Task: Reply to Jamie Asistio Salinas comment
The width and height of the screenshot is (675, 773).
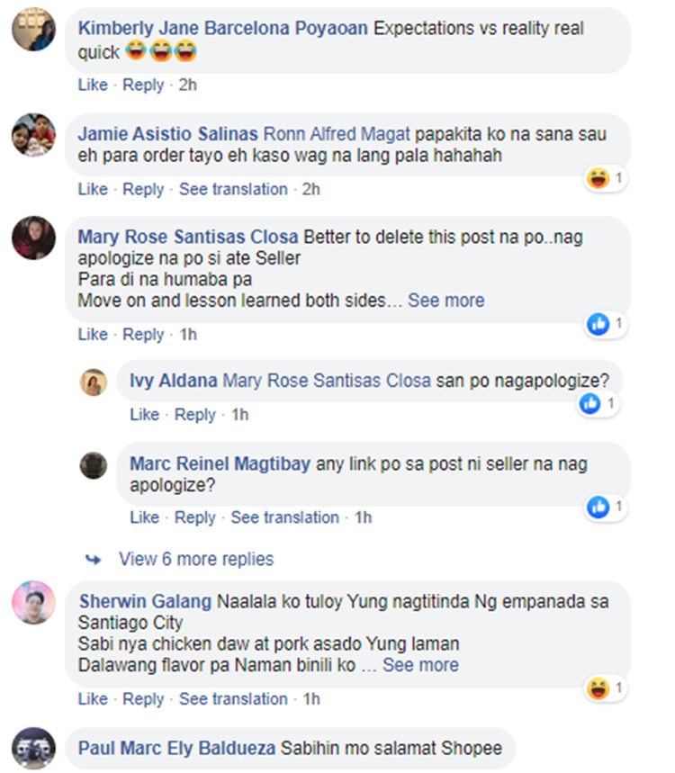Action: [143, 189]
